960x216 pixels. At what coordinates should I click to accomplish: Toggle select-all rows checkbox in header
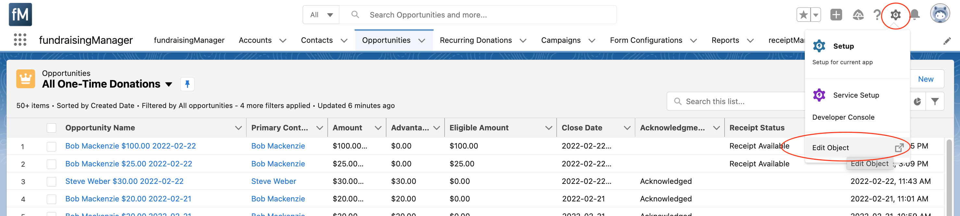51,128
